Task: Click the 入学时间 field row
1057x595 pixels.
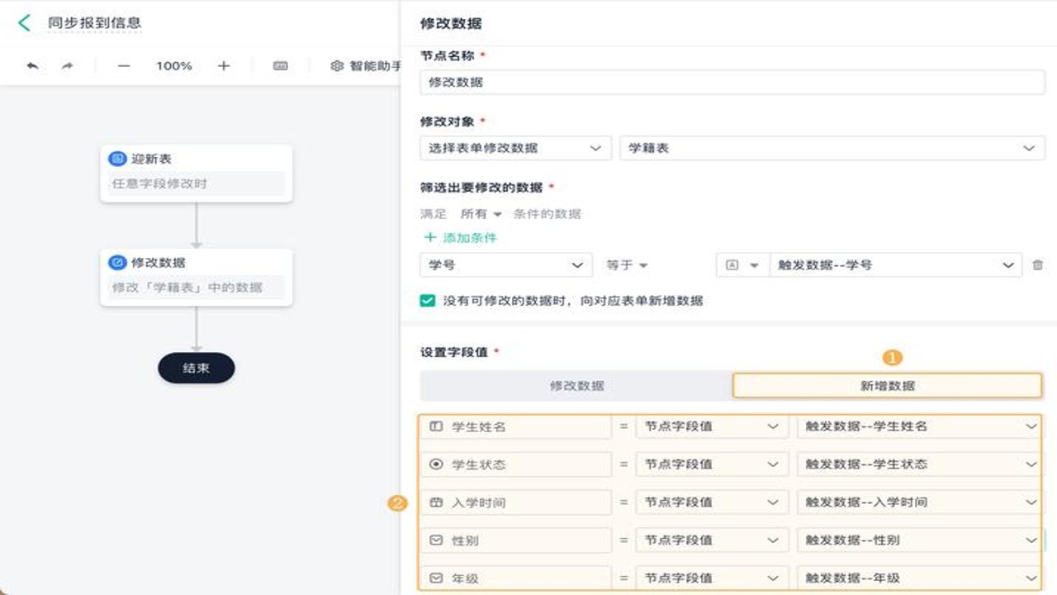Action: pos(516,502)
